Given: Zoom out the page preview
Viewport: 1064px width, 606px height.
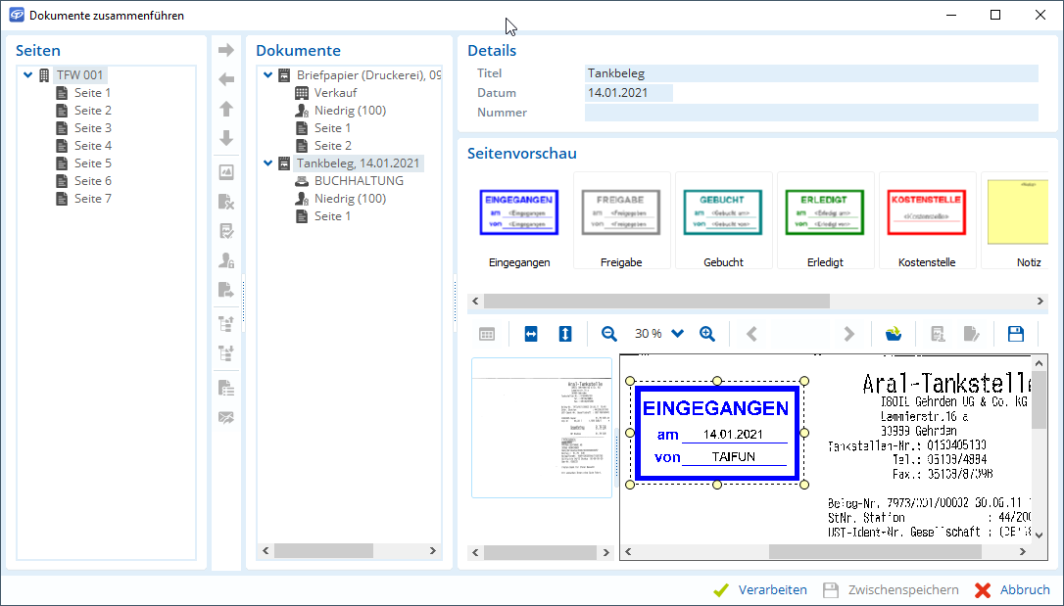Looking at the screenshot, I should coord(608,334).
